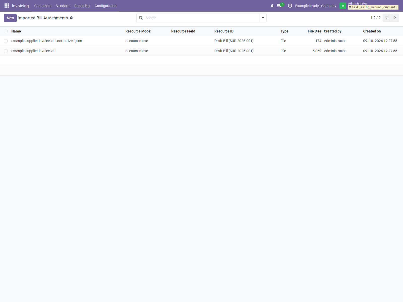Click file size value 5 069

pos(317,51)
